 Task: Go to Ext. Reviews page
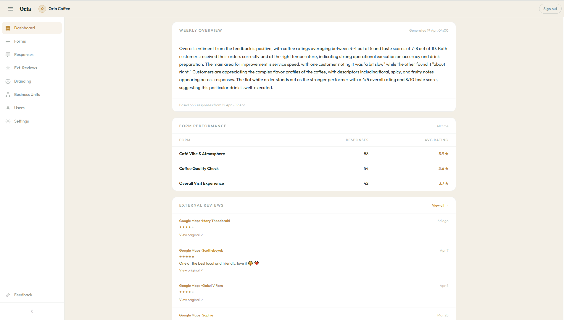32,68
